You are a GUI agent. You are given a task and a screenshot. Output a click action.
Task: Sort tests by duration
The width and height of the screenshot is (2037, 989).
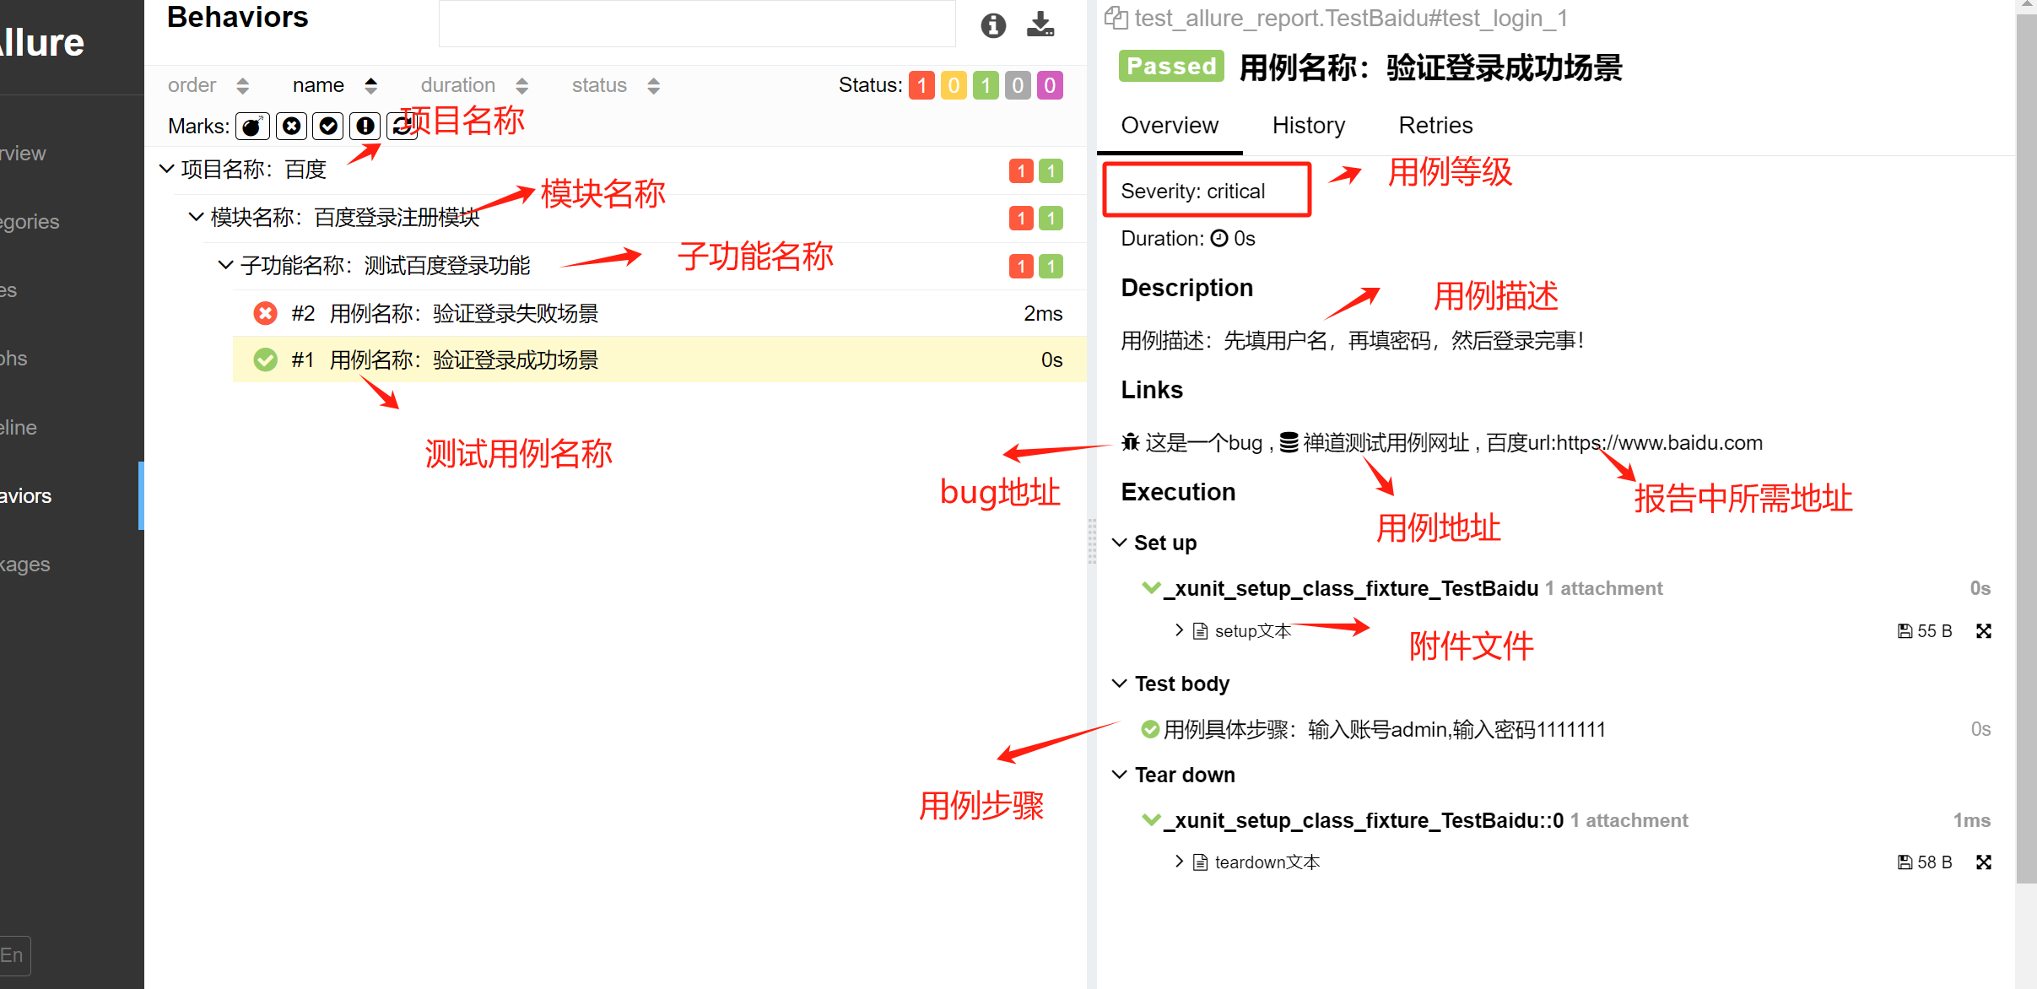[x=457, y=84]
